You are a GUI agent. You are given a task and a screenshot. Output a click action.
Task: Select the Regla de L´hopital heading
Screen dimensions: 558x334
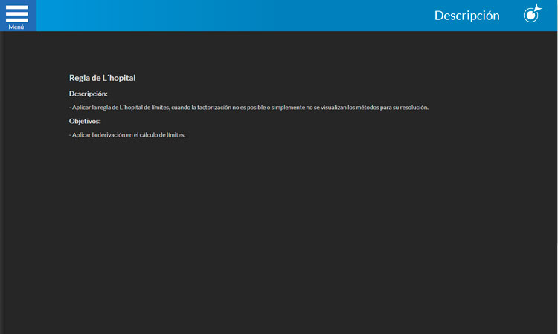click(102, 78)
